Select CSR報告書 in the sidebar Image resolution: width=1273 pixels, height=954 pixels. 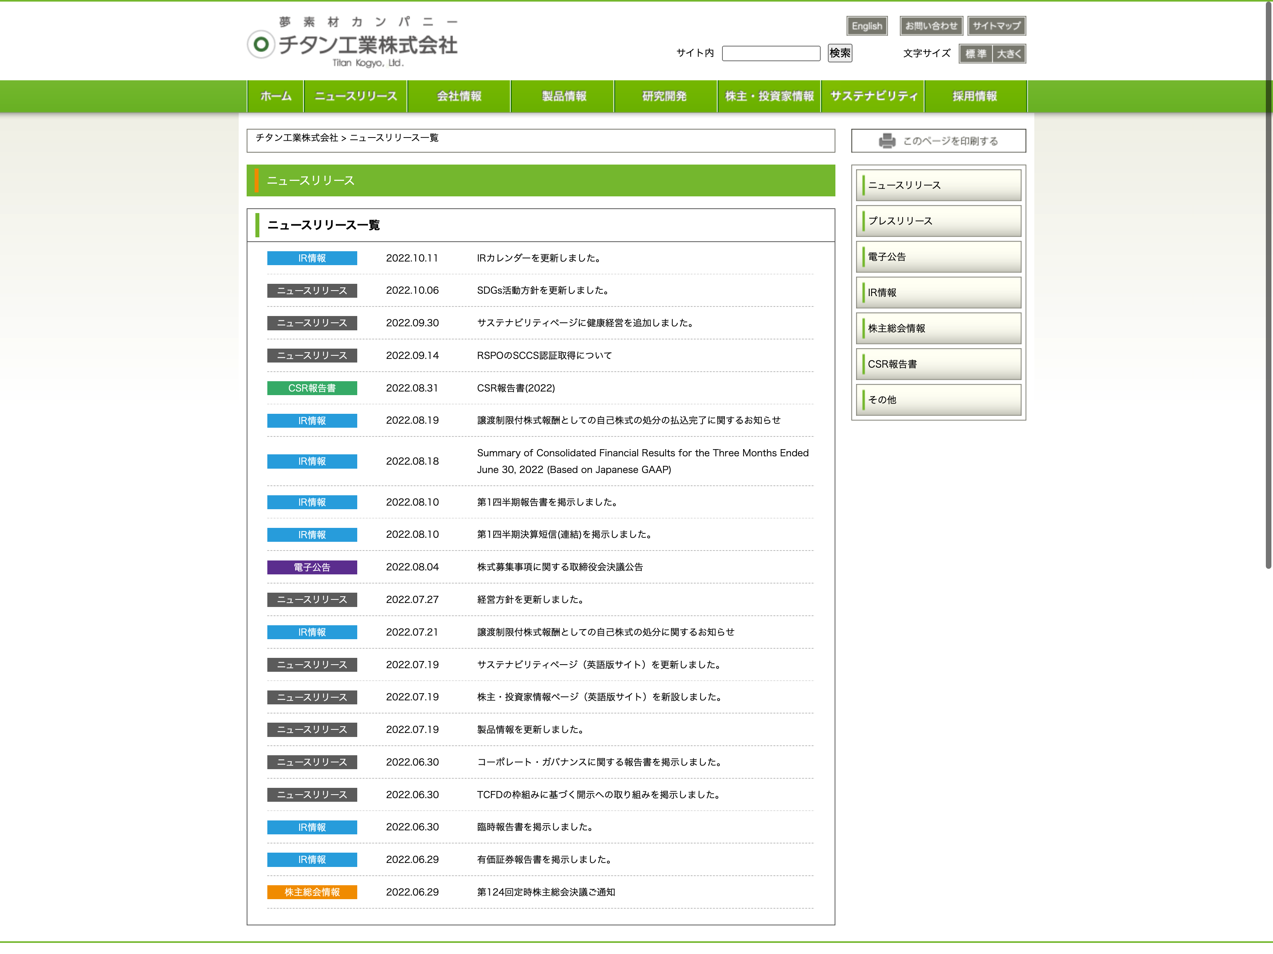[938, 364]
